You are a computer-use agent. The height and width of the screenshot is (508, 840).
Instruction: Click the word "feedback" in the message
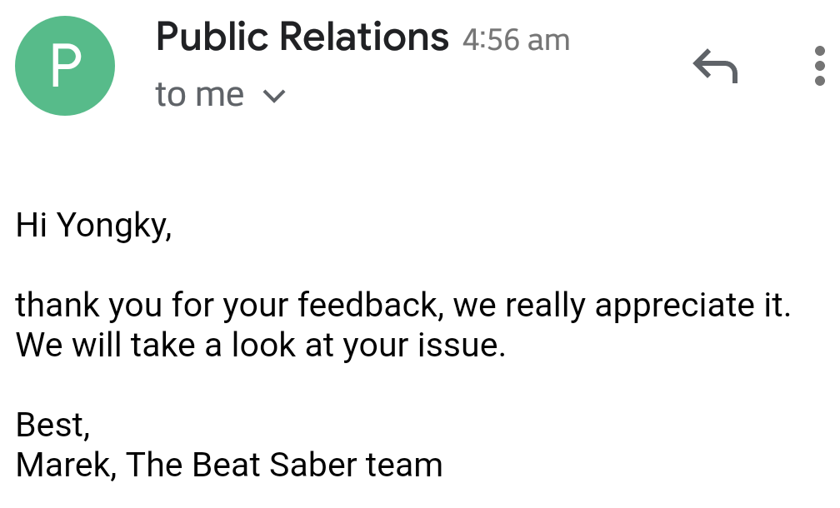(370, 305)
